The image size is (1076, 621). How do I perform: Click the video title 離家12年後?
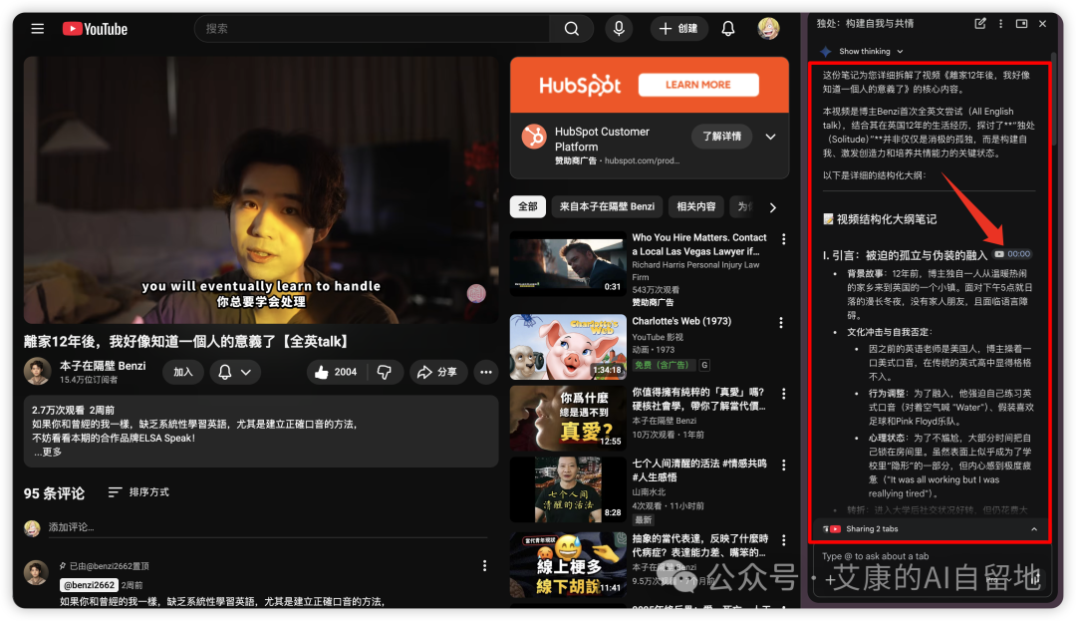187,341
